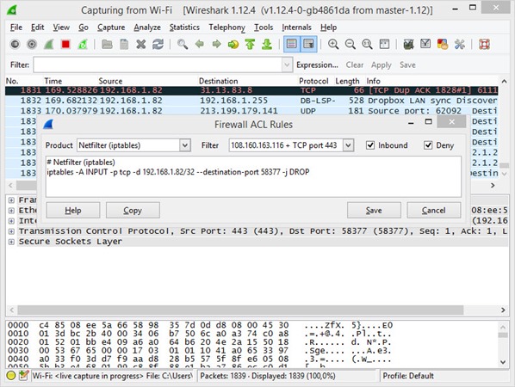Open a capture file folder icon
Viewport: 515px width, 387px height.
click(107, 44)
